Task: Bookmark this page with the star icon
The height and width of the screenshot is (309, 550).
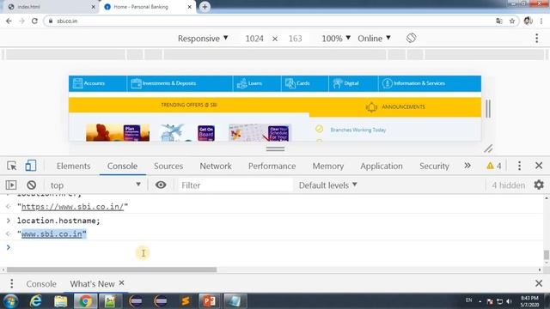Action: pyautogui.click(x=512, y=21)
